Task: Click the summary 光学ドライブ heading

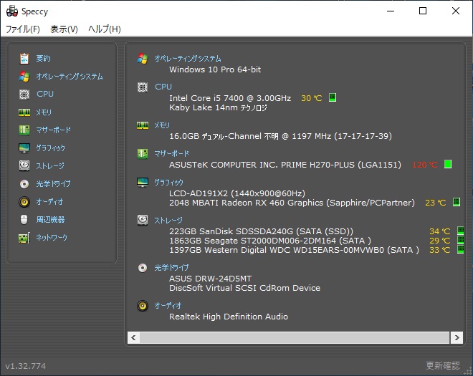Action: coord(172,268)
